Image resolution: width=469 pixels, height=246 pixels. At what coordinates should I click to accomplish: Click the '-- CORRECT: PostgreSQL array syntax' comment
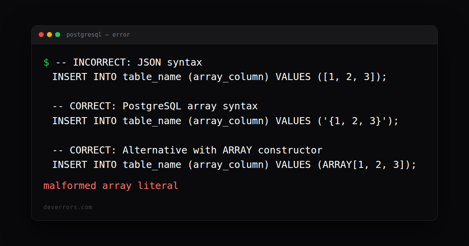pos(155,106)
